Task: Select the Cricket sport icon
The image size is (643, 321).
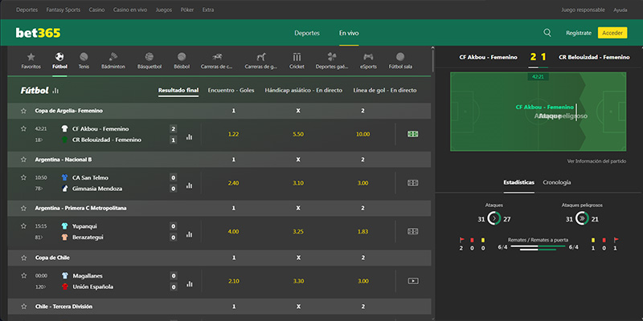Action: pos(297,57)
